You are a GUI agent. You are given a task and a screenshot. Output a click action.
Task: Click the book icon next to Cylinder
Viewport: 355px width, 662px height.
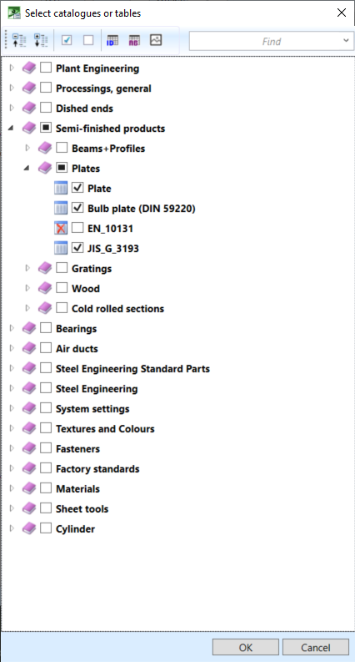pyautogui.click(x=29, y=528)
